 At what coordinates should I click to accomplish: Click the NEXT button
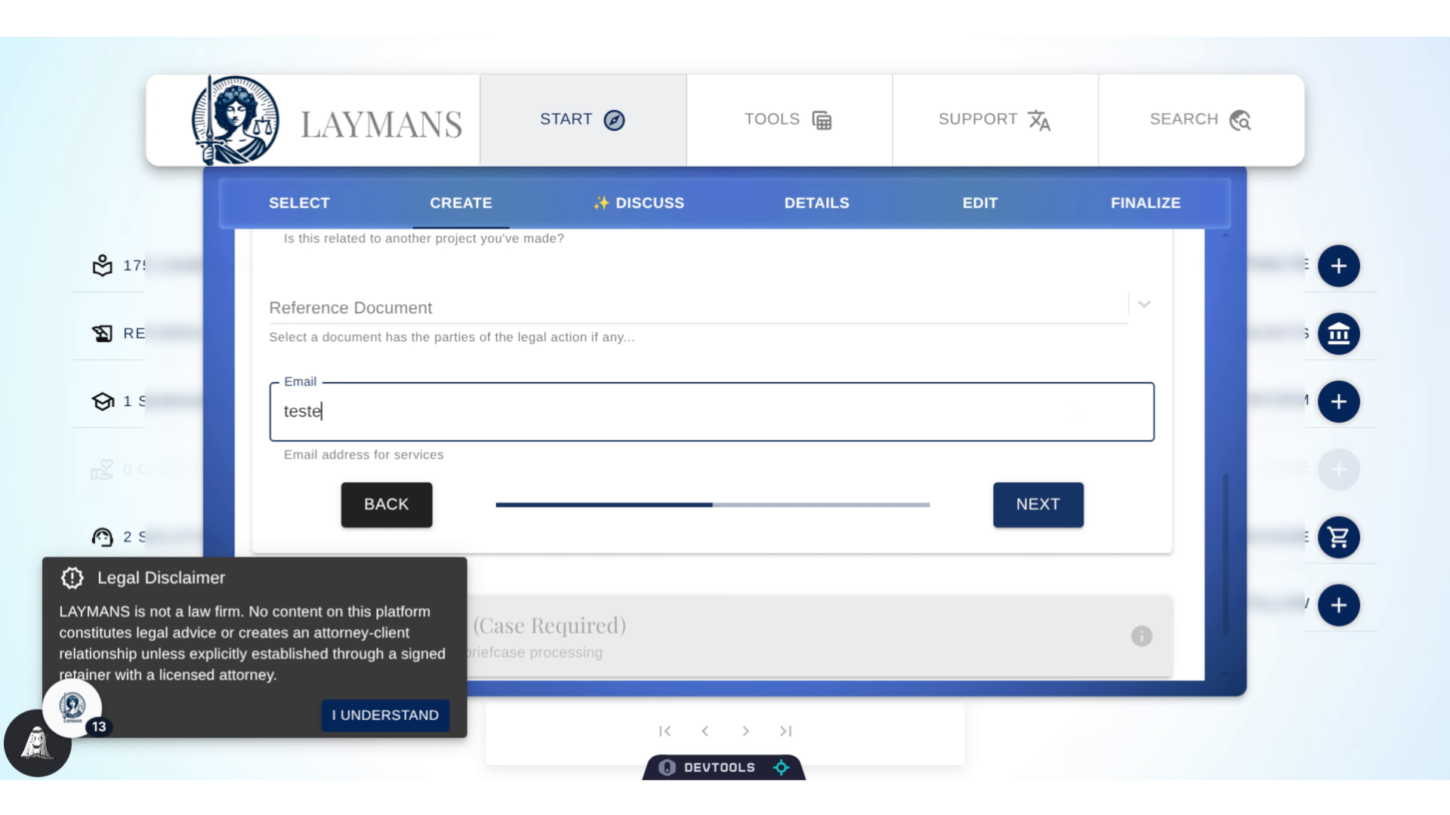click(x=1038, y=504)
